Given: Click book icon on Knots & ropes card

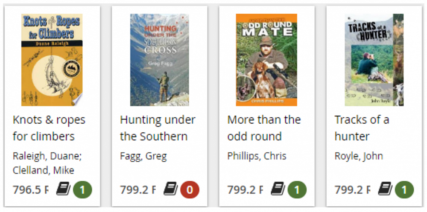Looking at the screenshot, I should tap(63, 189).
